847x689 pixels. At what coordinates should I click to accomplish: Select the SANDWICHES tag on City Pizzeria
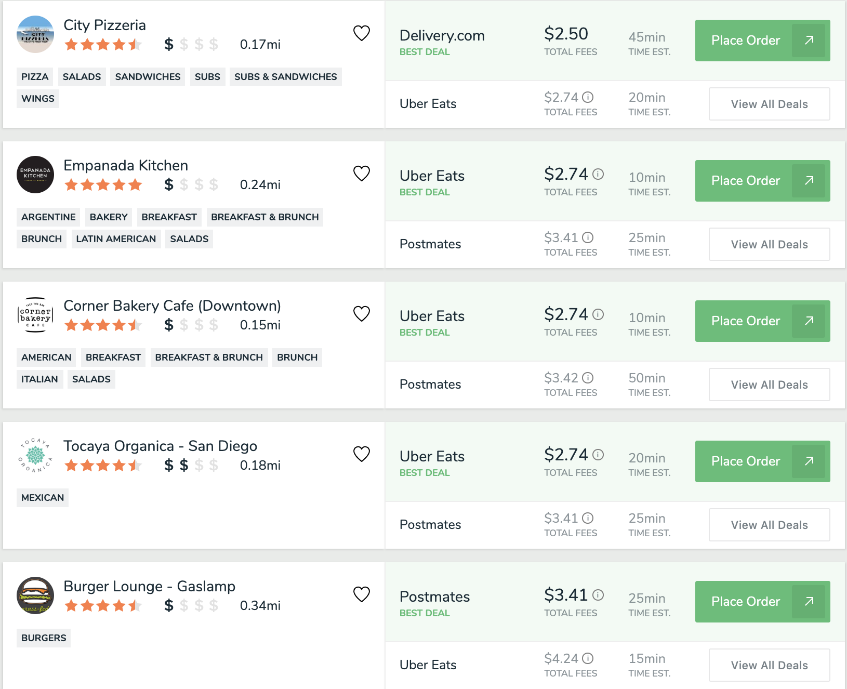click(148, 77)
